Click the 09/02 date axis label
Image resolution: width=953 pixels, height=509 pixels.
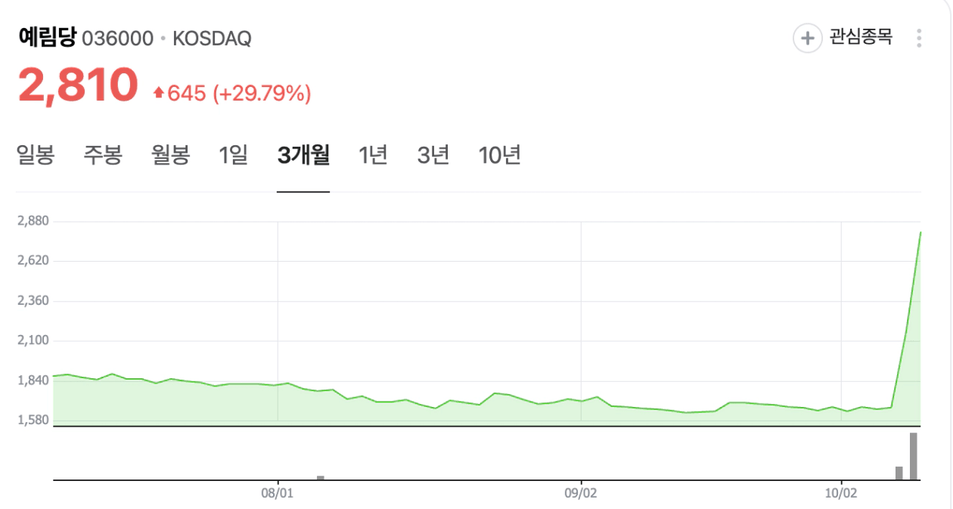click(x=580, y=493)
